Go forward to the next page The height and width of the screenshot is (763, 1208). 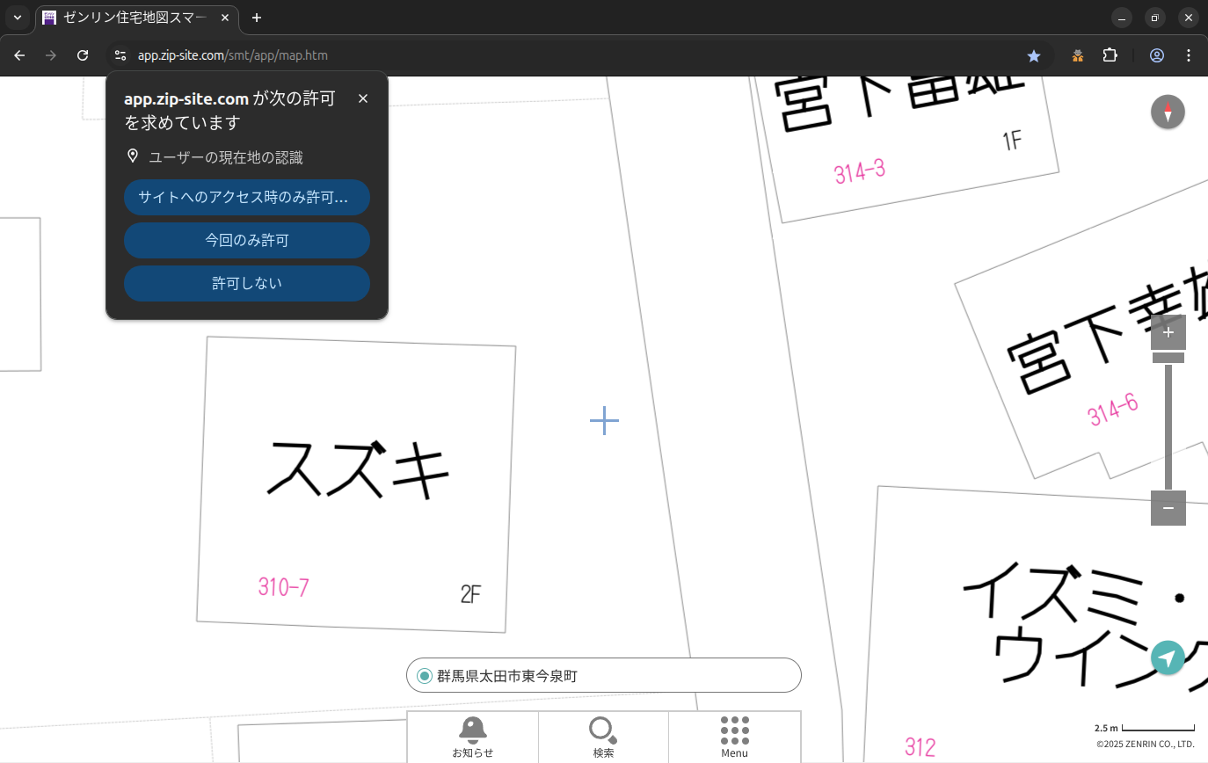pos(51,55)
